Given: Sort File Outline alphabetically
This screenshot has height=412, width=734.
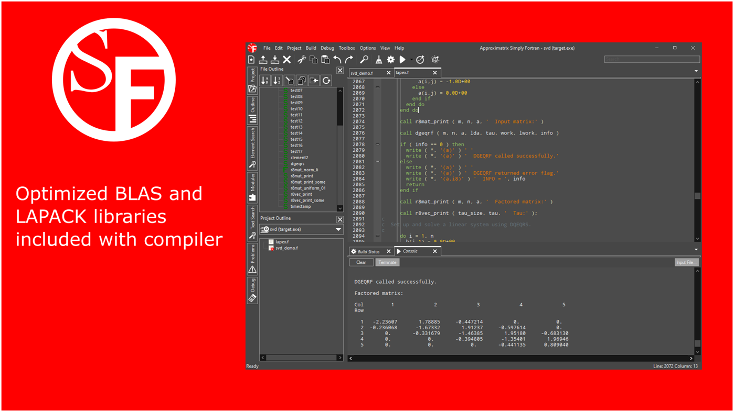Looking at the screenshot, I should click(265, 81).
